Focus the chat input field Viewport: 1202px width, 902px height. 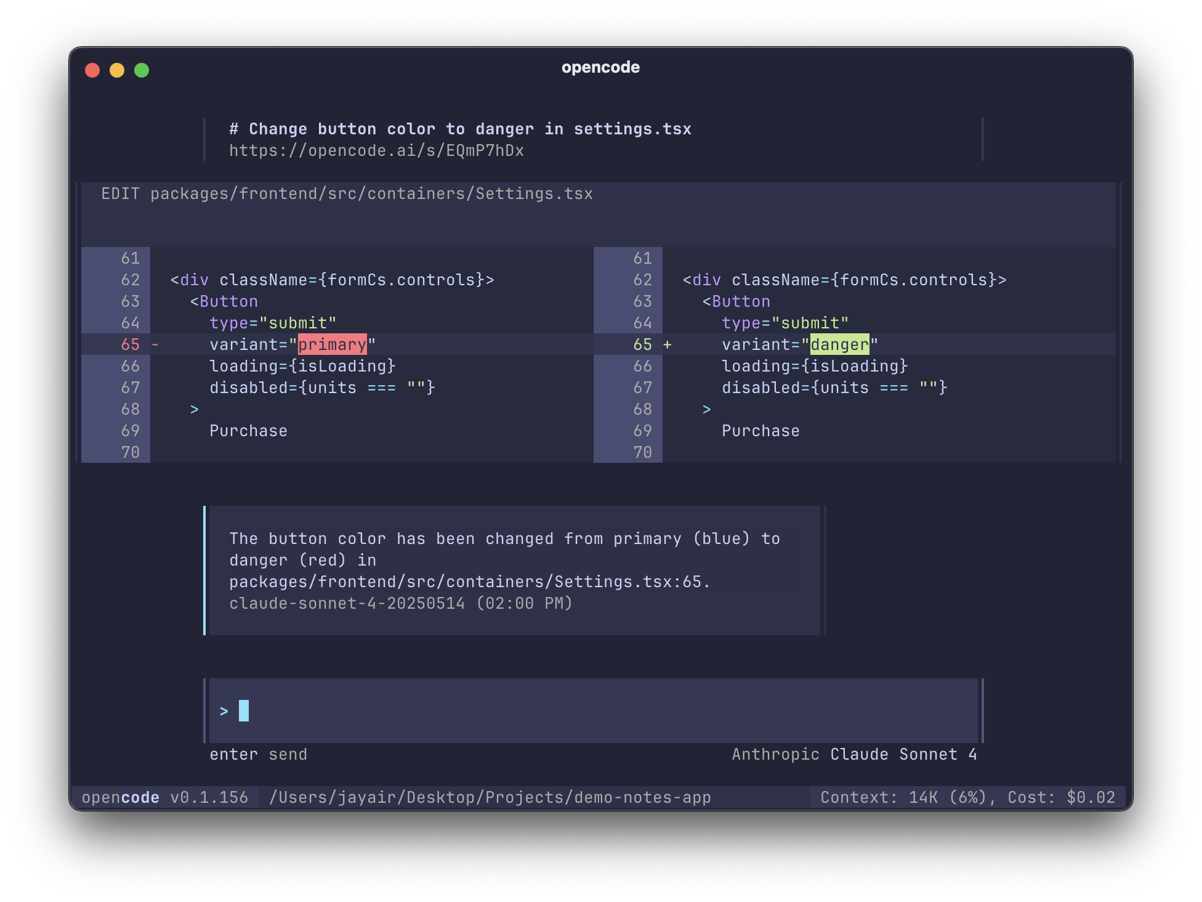591,710
